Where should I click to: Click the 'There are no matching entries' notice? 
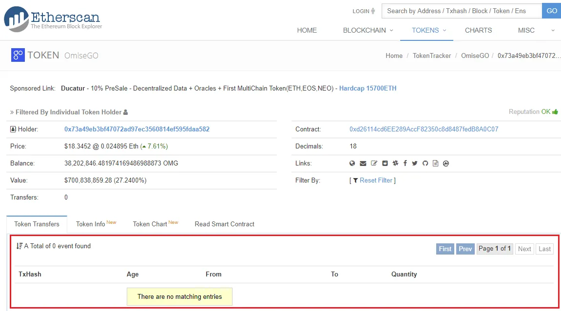tap(179, 297)
